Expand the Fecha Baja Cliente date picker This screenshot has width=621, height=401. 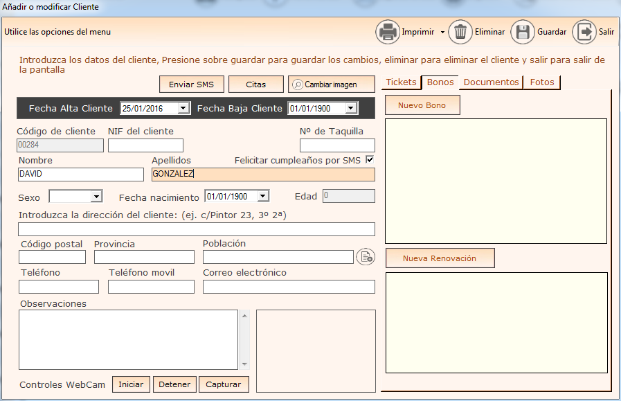350,109
